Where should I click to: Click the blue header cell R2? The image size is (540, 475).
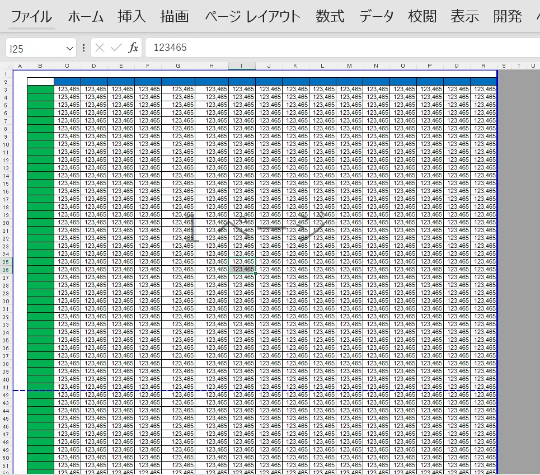click(483, 81)
